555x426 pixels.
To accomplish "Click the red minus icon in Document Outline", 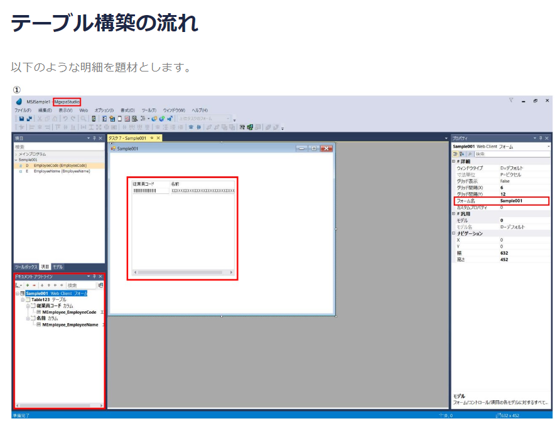I will click(34, 285).
